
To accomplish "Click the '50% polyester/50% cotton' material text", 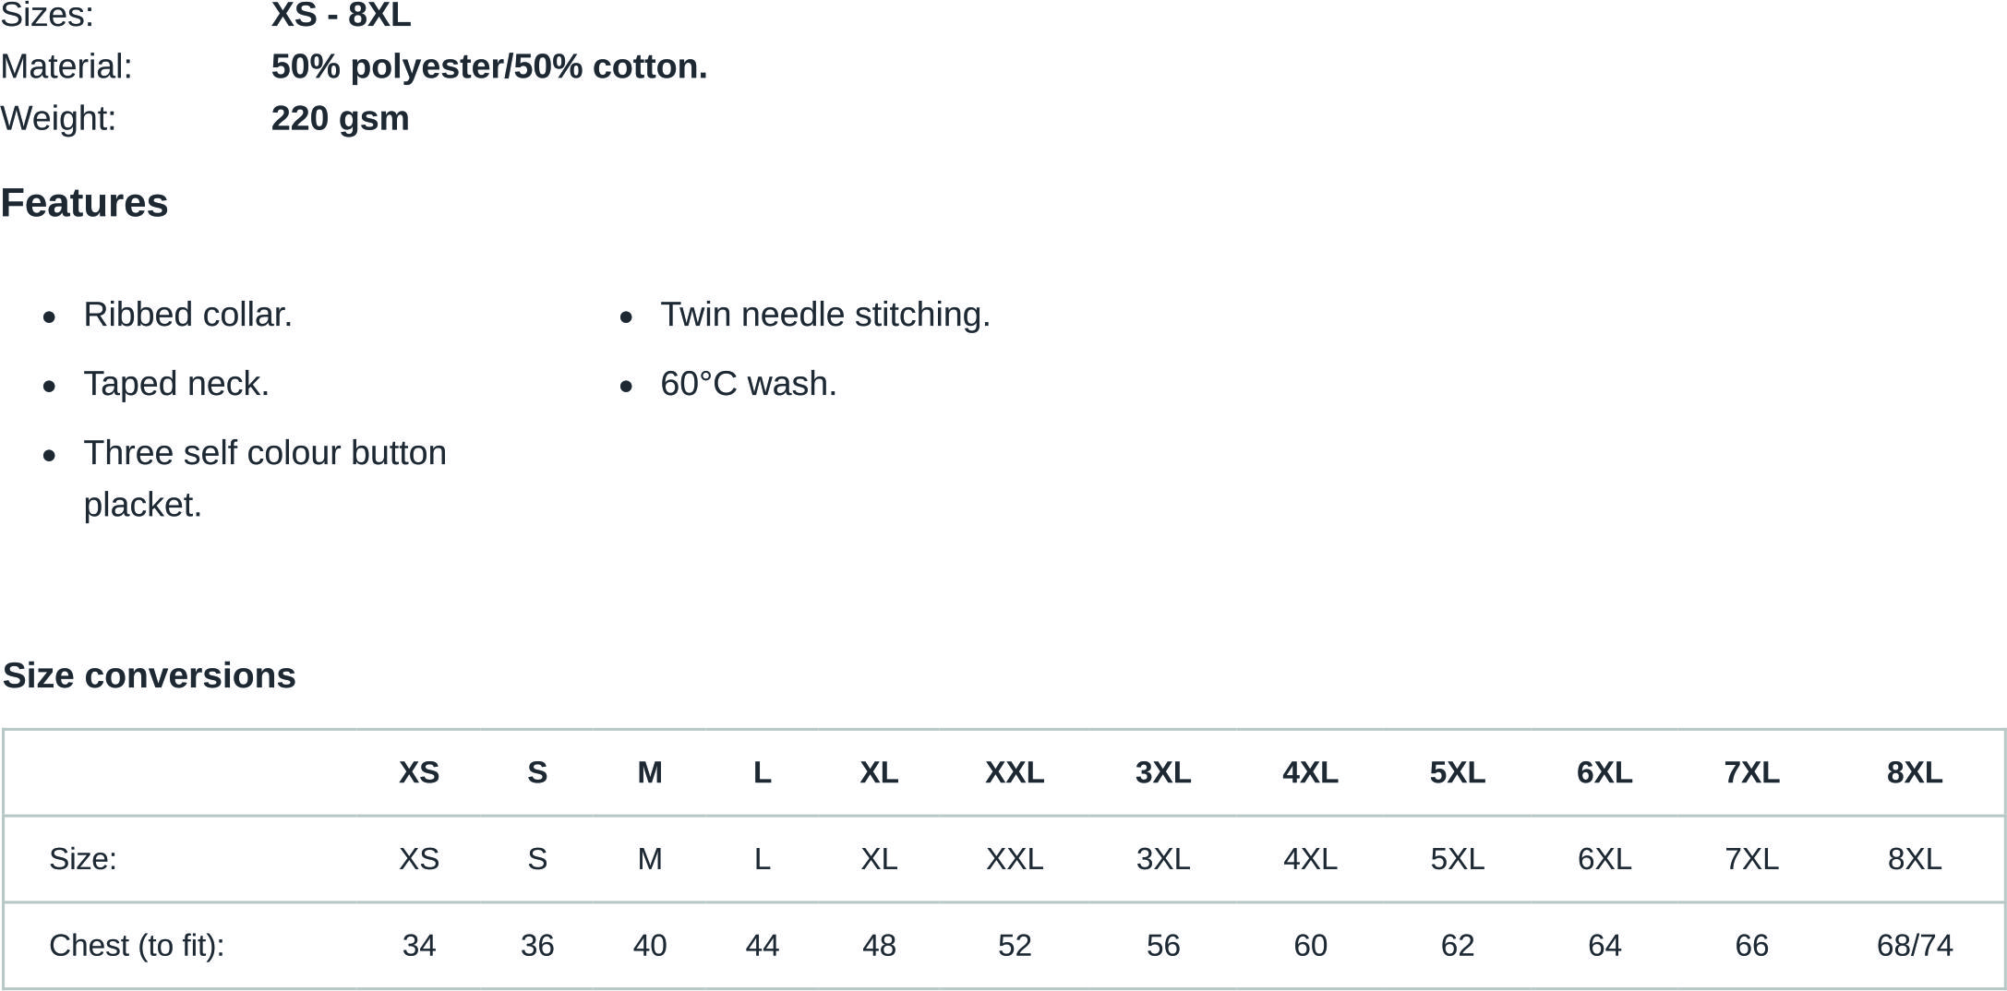I will point(488,66).
